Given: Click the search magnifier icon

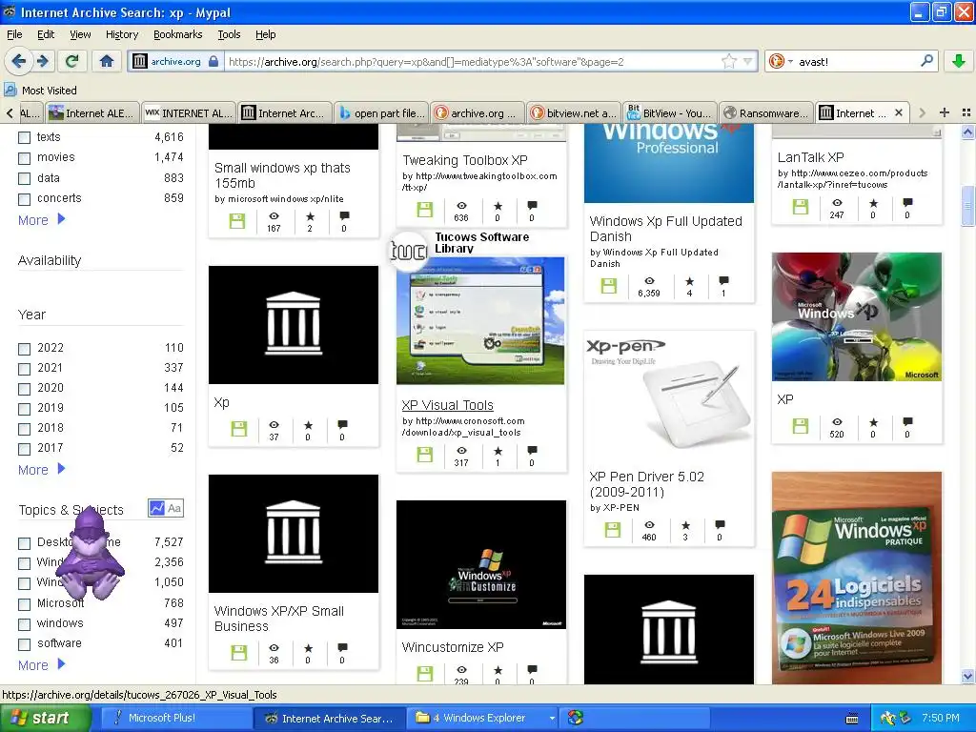Looking at the screenshot, I should tap(926, 61).
